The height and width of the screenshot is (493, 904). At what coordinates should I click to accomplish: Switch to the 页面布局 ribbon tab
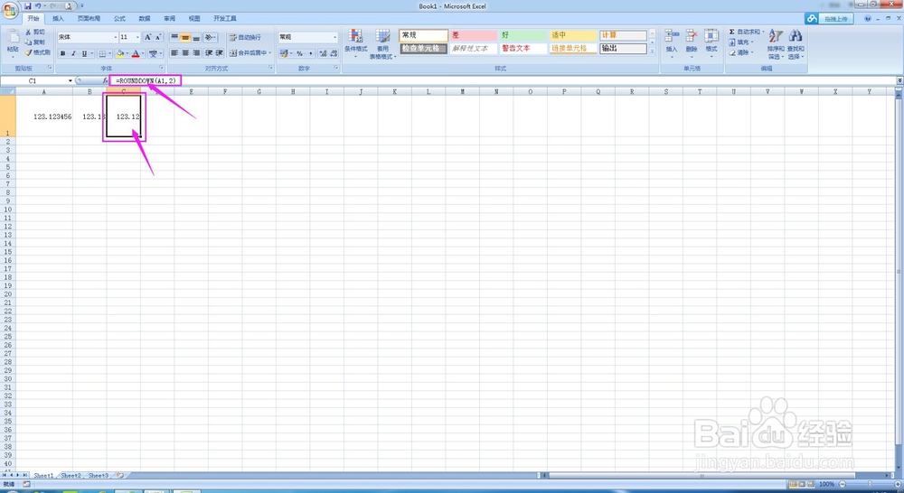click(89, 18)
